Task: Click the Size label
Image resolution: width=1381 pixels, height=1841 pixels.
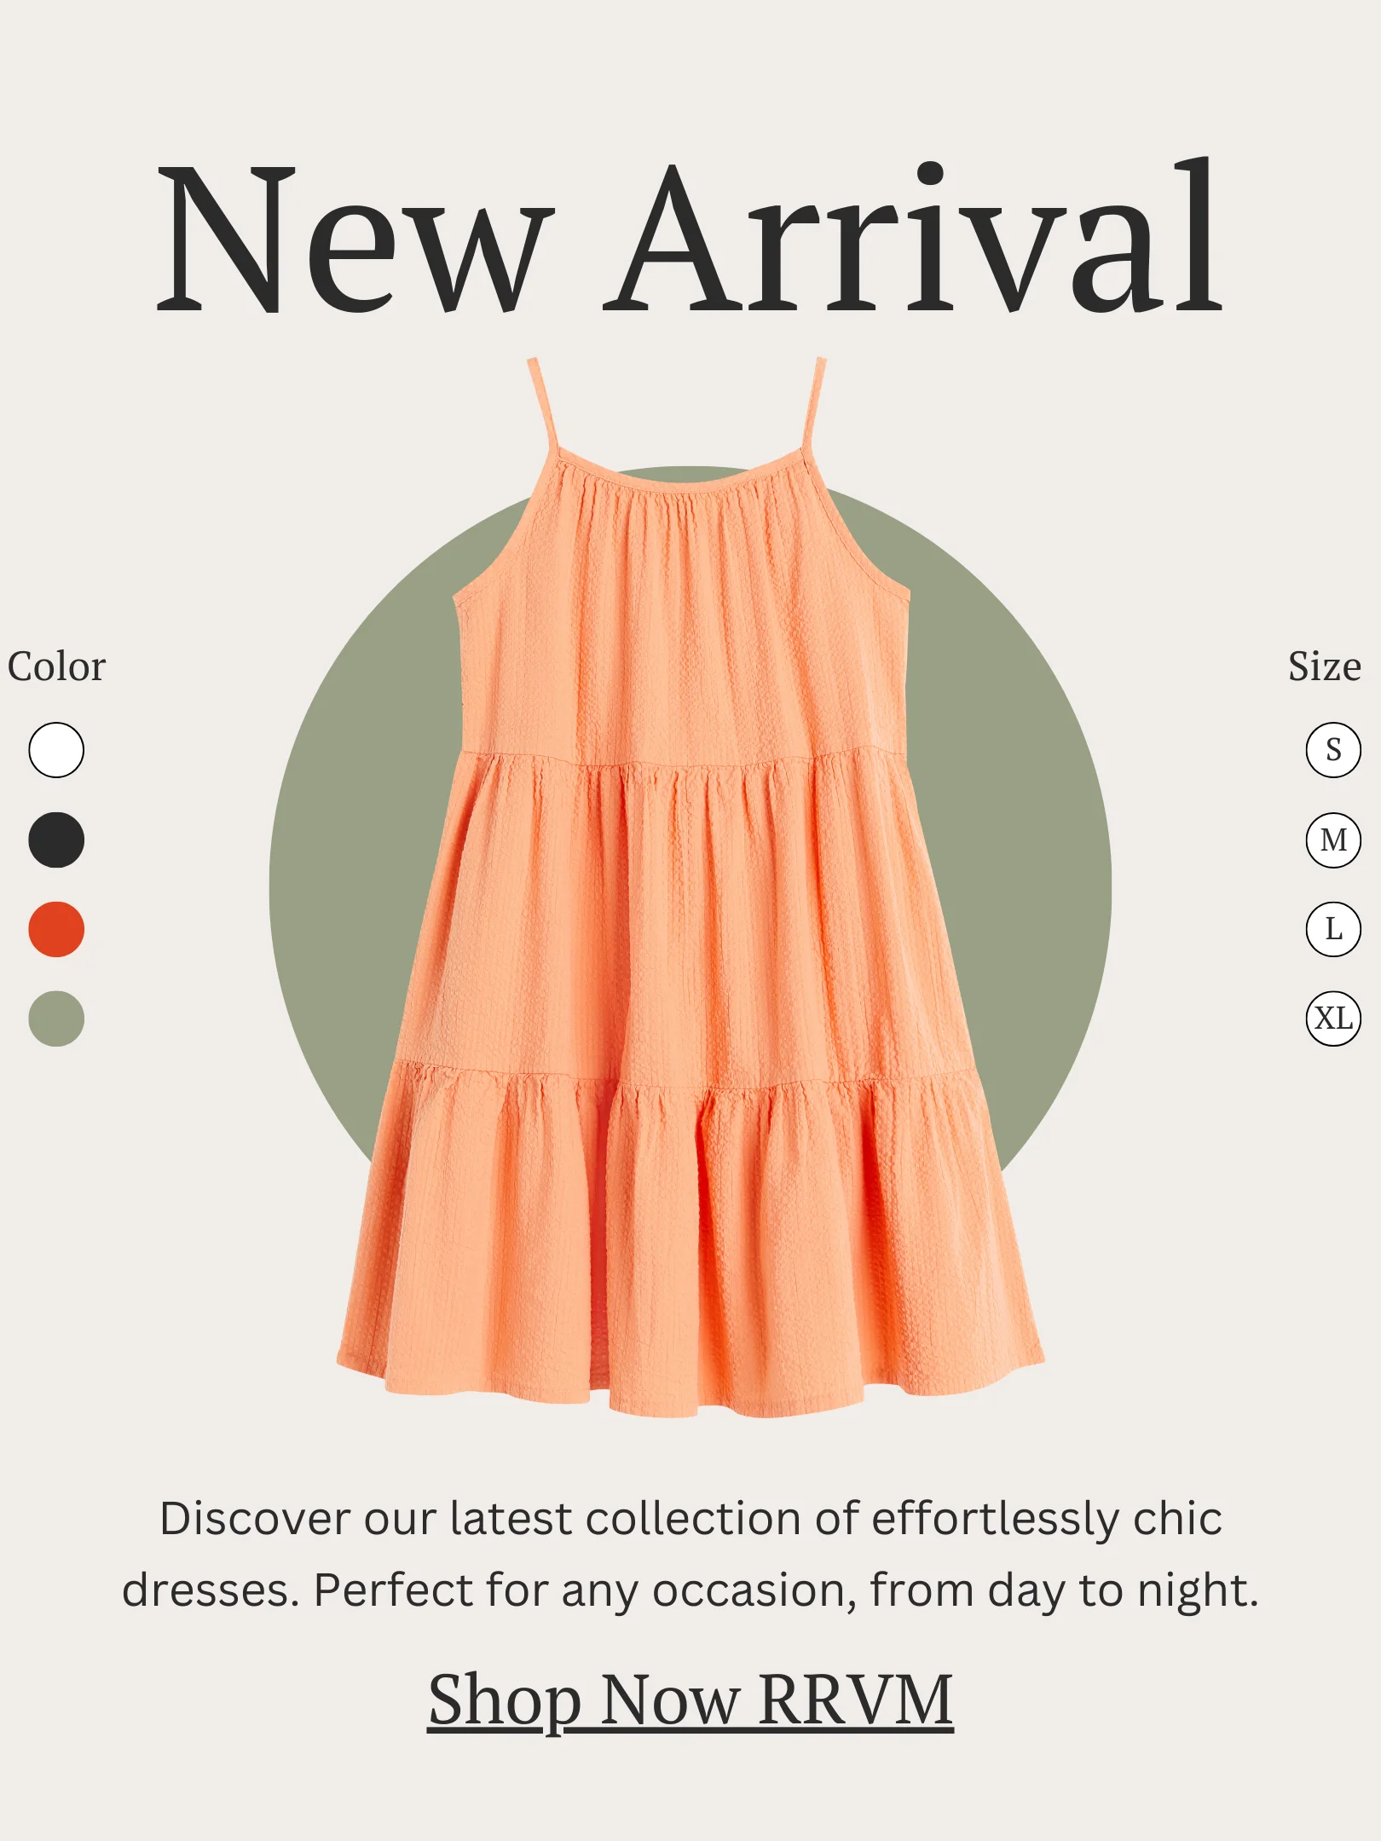Action: [x=1324, y=667]
